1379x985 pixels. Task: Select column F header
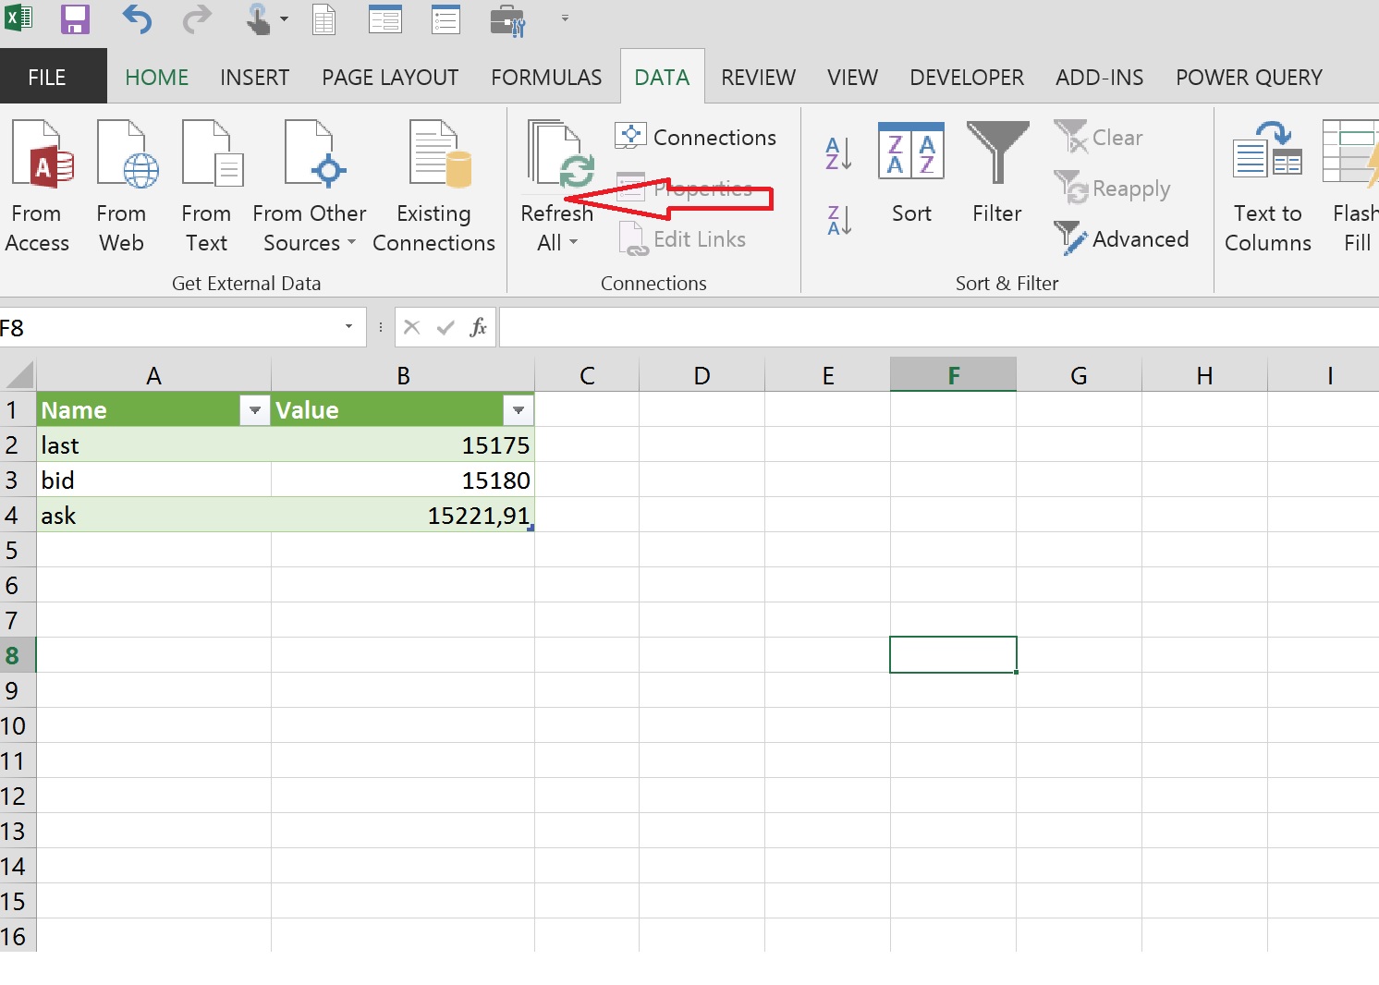pos(953,375)
